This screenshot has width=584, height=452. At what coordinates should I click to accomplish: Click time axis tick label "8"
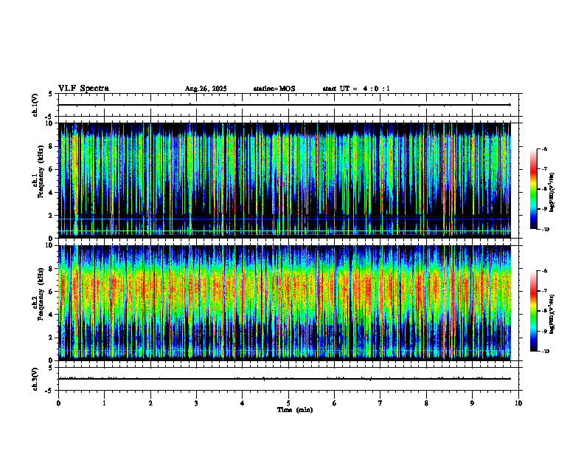coord(426,403)
